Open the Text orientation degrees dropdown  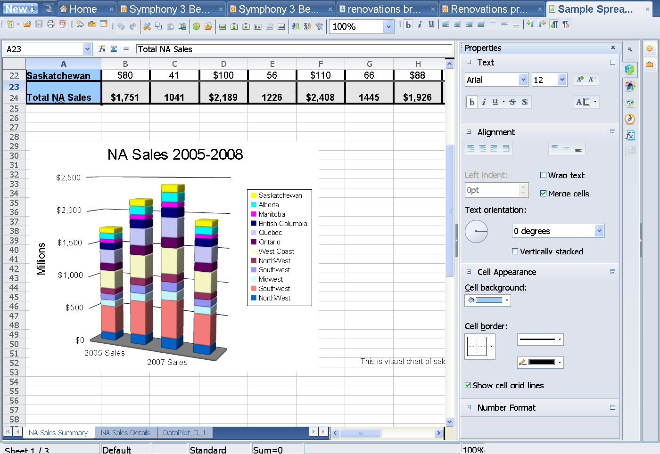pos(558,231)
